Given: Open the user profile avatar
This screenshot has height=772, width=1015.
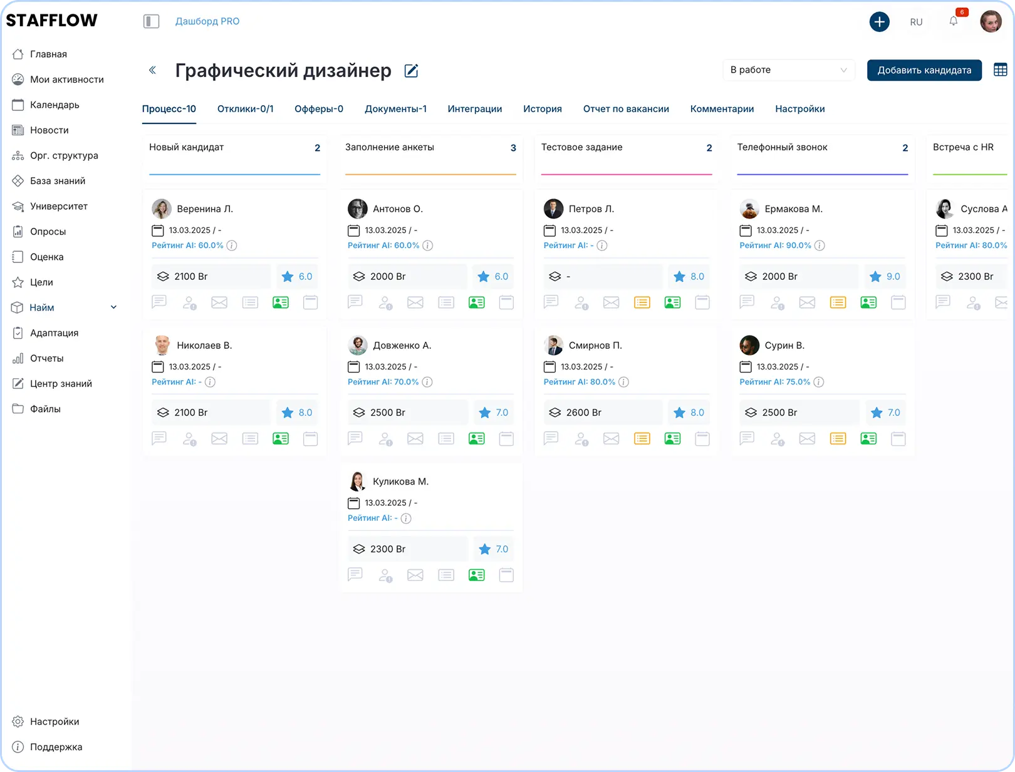Looking at the screenshot, I should (990, 21).
